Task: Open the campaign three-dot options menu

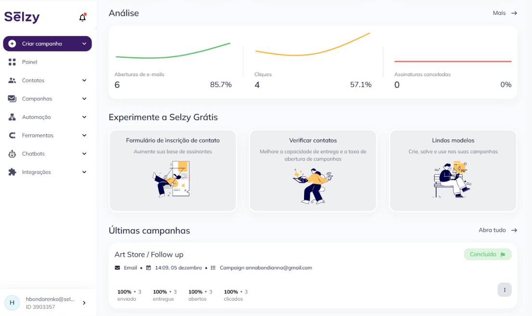Action: pyautogui.click(x=505, y=290)
